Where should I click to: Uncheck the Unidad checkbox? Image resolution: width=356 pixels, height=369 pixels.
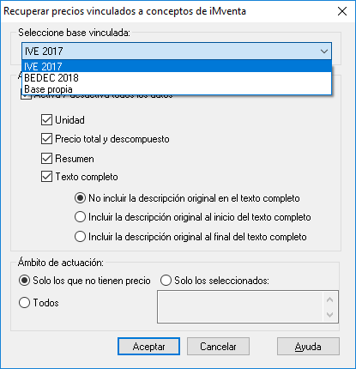pyautogui.click(x=46, y=120)
